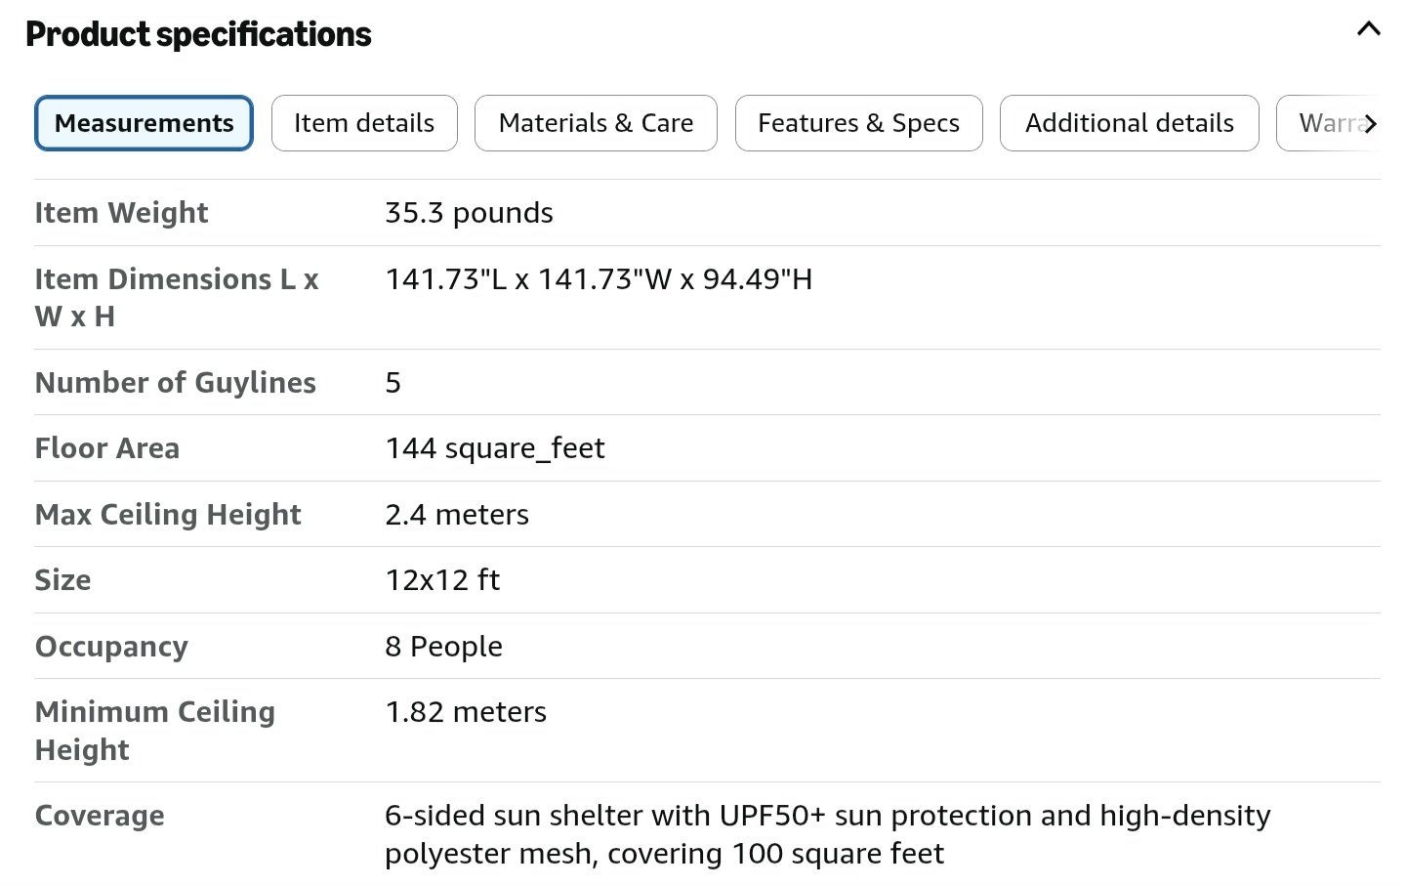
Task: Click the 35.3 pounds value
Action: tap(469, 213)
